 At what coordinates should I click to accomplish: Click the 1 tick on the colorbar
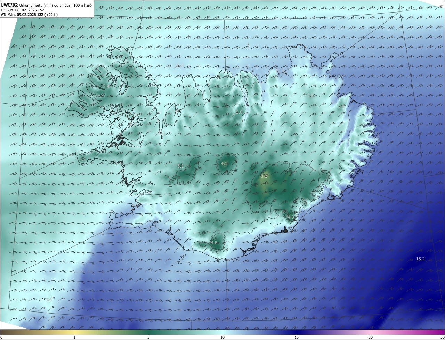pyautogui.click(x=74, y=337)
